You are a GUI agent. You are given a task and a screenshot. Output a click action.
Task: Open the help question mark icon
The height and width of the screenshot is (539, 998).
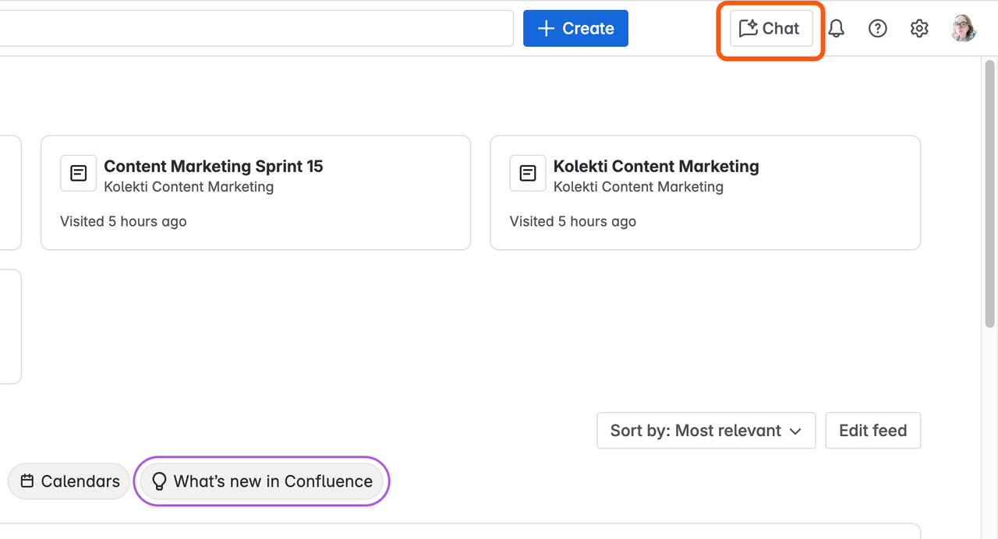click(x=878, y=29)
